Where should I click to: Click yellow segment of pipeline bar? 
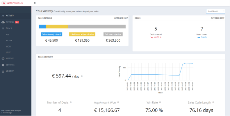click(57, 27)
